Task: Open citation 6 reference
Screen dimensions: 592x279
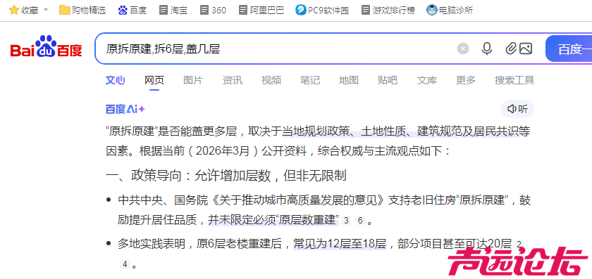Action: [x=360, y=221]
